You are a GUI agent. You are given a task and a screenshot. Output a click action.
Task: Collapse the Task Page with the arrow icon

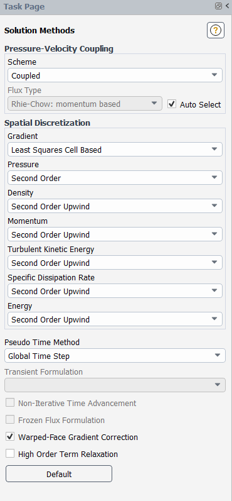tap(228, 6)
